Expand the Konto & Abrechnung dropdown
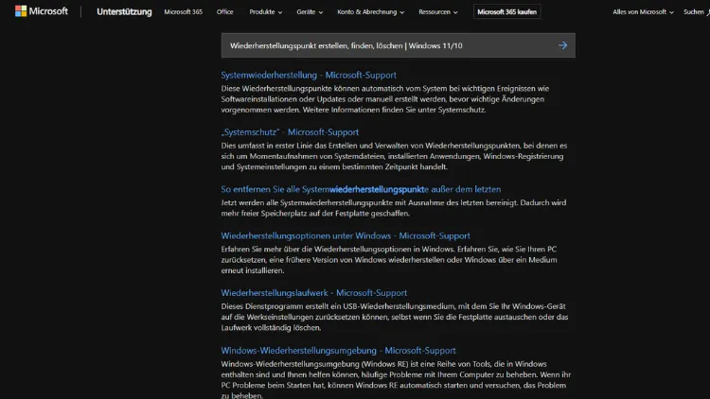This screenshot has width=710, height=399. 370,11
